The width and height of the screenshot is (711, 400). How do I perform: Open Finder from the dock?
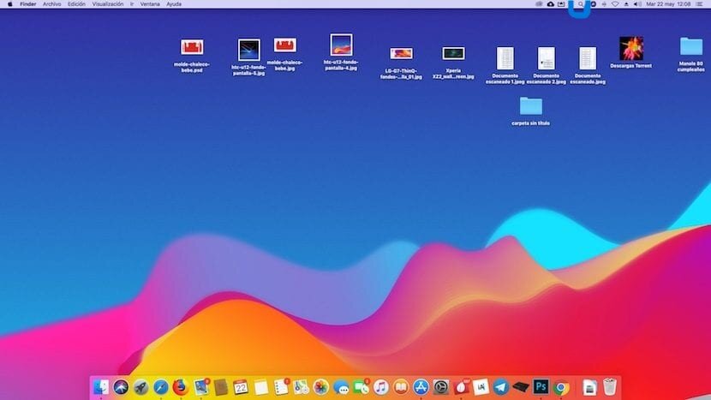pos(101,387)
